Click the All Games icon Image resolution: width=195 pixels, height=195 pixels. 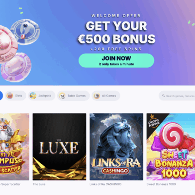click(97, 96)
